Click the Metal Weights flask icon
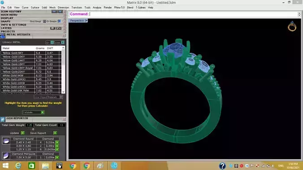The height and width of the screenshot is (170, 303). [3, 36]
